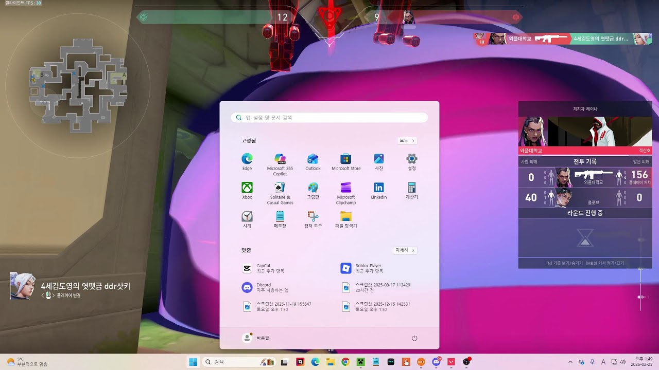Viewport: 659px width, 370px height.
Task: Open the Notepad taskbar icon
Action: coord(376,362)
